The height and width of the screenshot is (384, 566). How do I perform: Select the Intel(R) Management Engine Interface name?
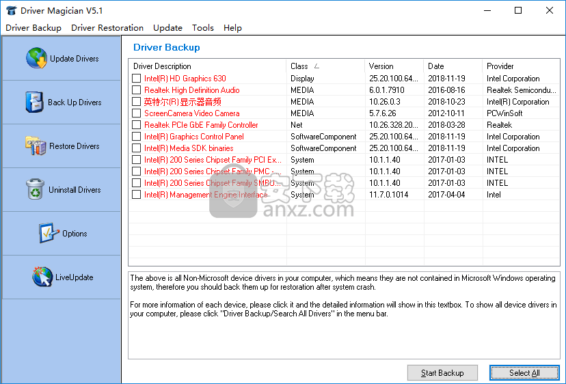(206, 195)
